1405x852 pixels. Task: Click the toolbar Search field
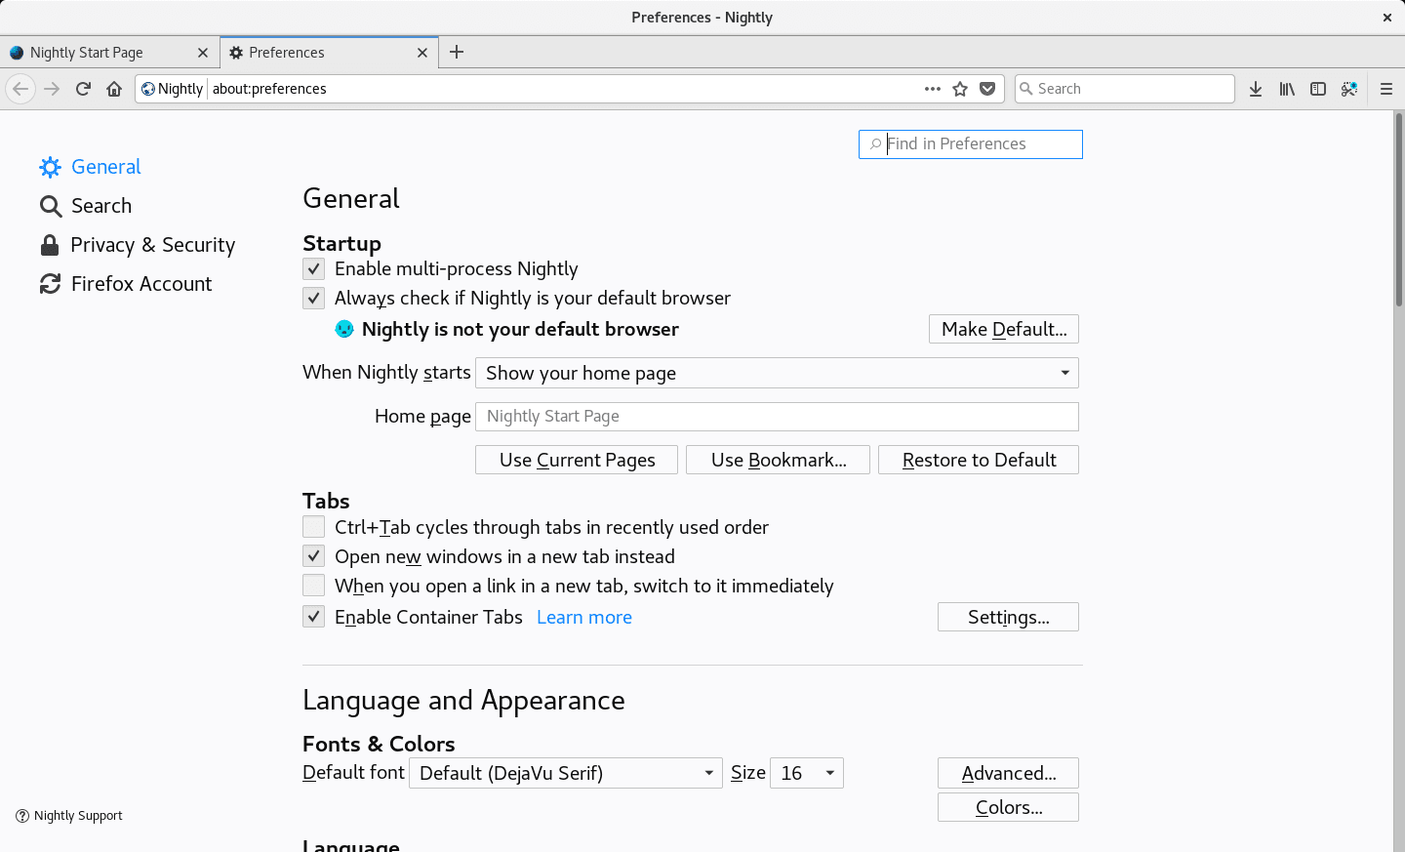1125,89
